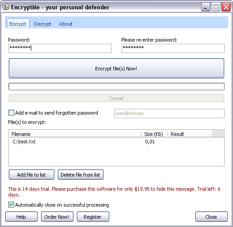Select the Encrypt tab
The width and height of the screenshot is (233, 227).
pyautogui.click(x=18, y=23)
